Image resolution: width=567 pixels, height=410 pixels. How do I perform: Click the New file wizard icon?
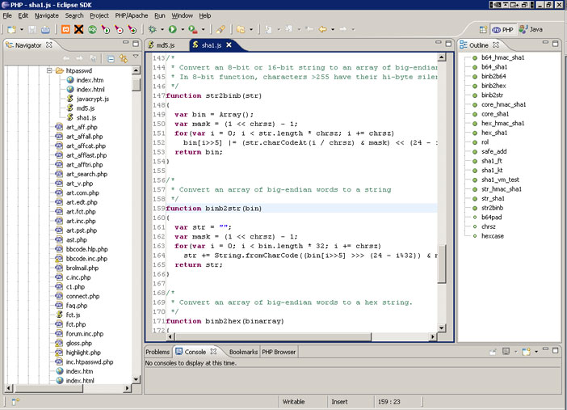(x=11, y=29)
